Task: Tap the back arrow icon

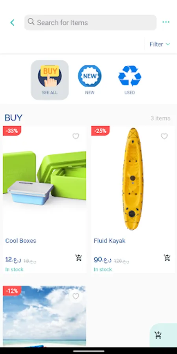Action: (12, 22)
